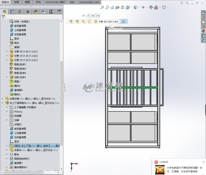Image resolution: width=206 pixels, height=175 pixels.
Task: Expand the 方管 40 X 40 X 2.6(1) item
Action: click(x=7, y=51)
